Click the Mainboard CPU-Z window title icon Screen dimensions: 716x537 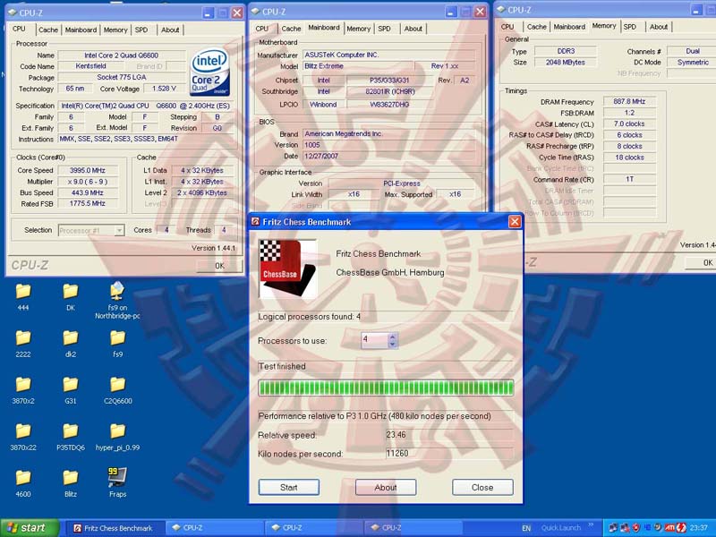point(256,12)
